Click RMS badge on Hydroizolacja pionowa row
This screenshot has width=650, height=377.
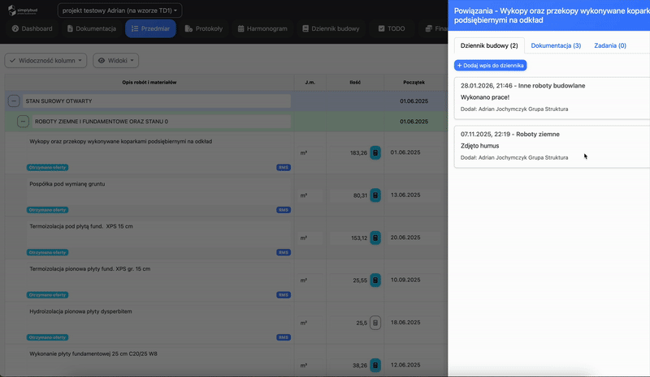point(284,337)
